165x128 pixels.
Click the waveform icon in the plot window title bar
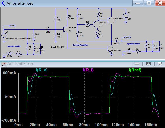point(4,63)
